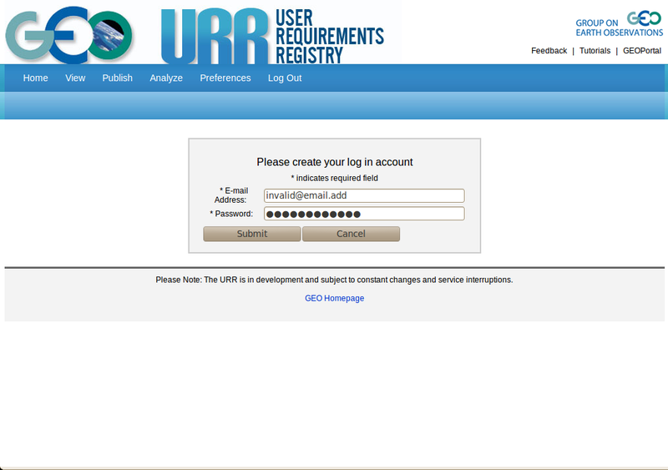
Task: Click the 'Please create your log in account' heading
Action: pos(334,162)
